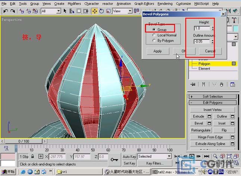
Task: Open Hinge From Edge settings icon
Action: (x=232, y=137)
